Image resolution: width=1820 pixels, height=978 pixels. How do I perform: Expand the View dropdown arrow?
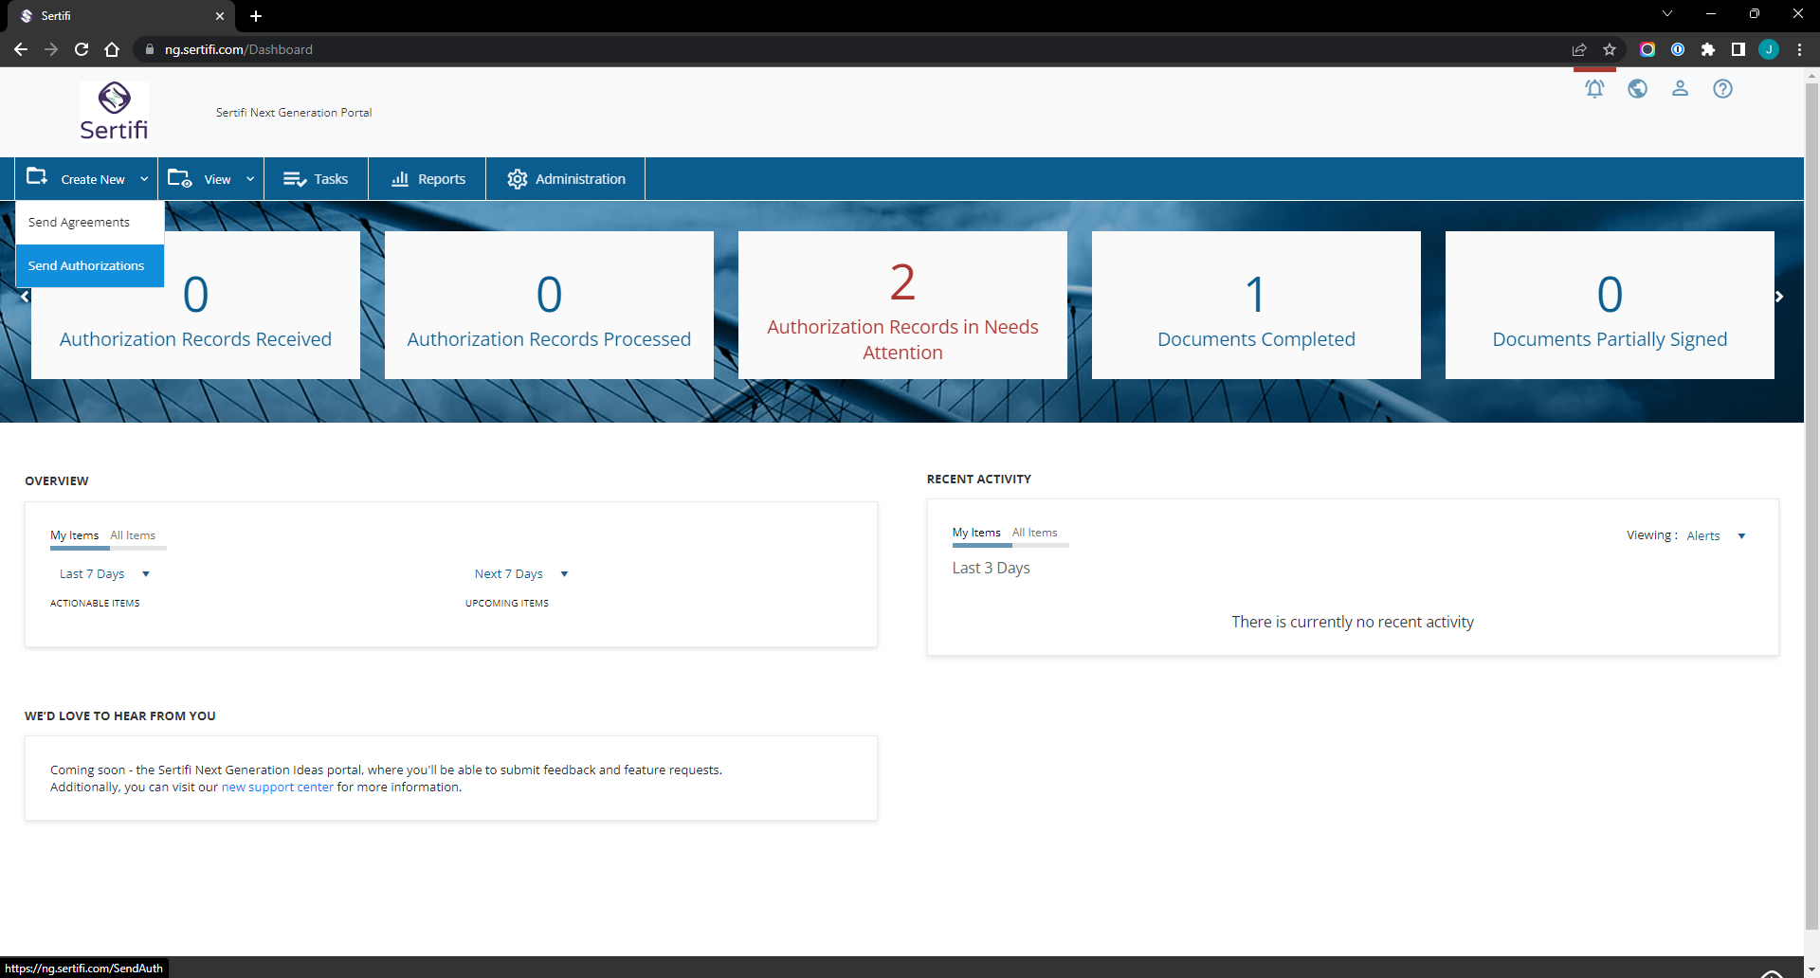point(250,179)
